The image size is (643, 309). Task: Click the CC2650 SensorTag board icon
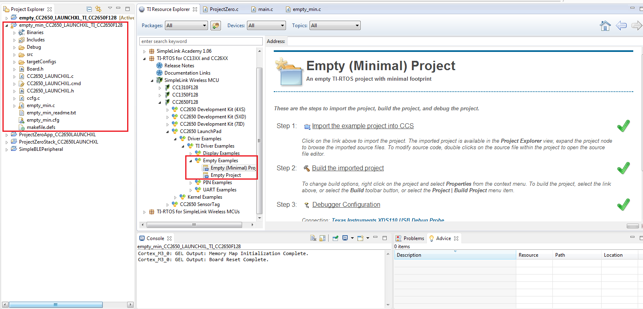pos(175,204)
